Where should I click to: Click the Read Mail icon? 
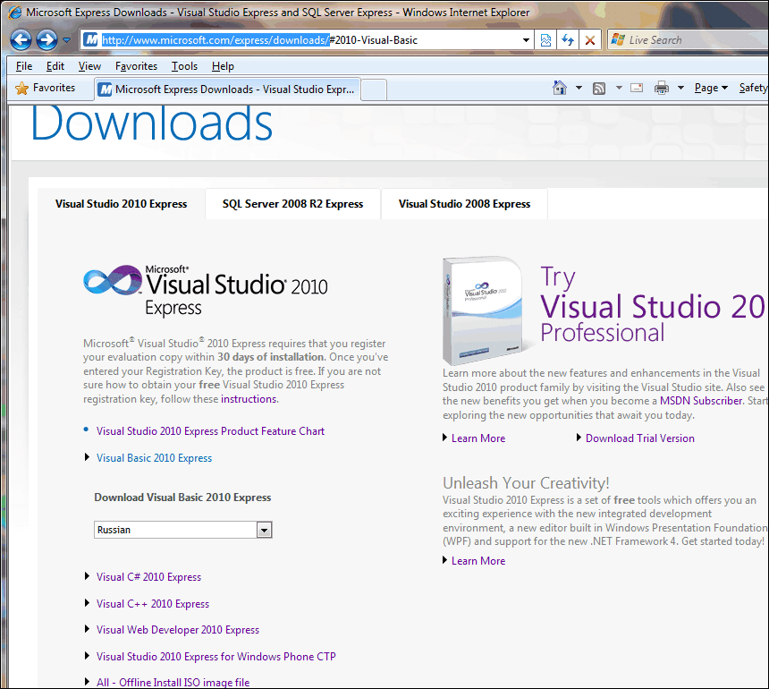click(x=637, y=88)
